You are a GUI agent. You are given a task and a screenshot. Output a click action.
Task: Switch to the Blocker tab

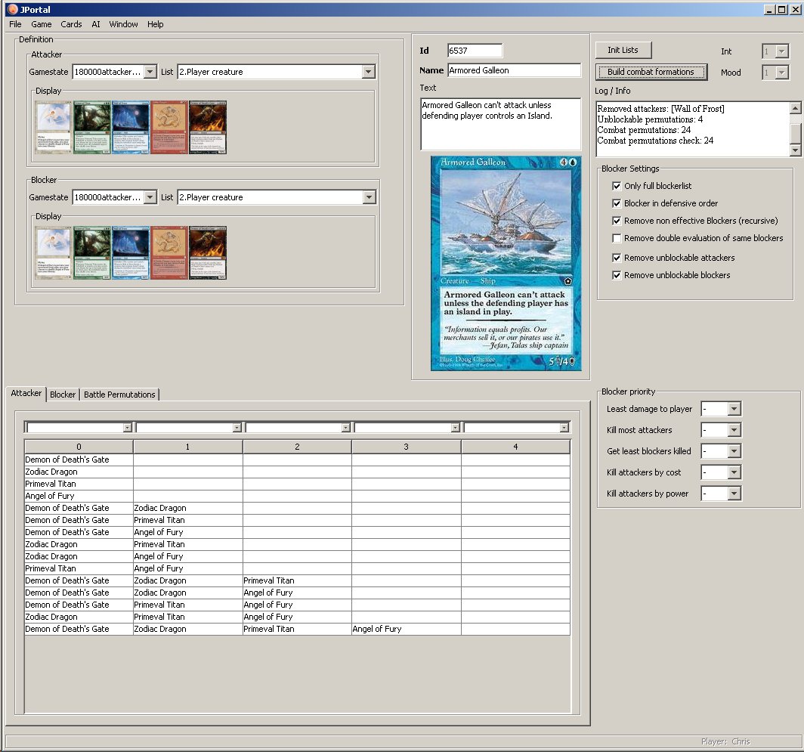click(63, 395)
